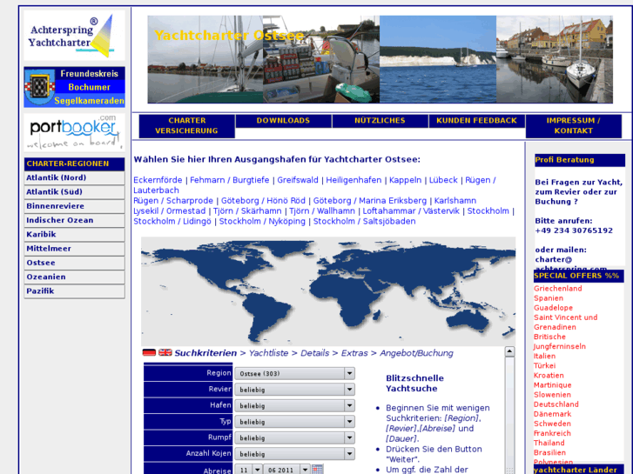Viewport: 633px width, 474px height.
Task: Switch search form to English flag
Action: tap(165, 352)
